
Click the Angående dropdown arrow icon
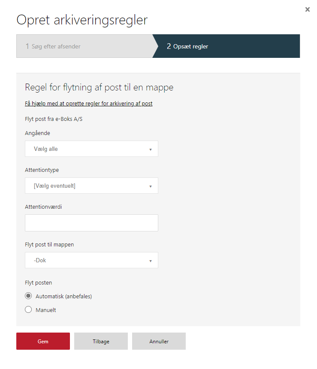pyautogui.click(x=151, y=150)
